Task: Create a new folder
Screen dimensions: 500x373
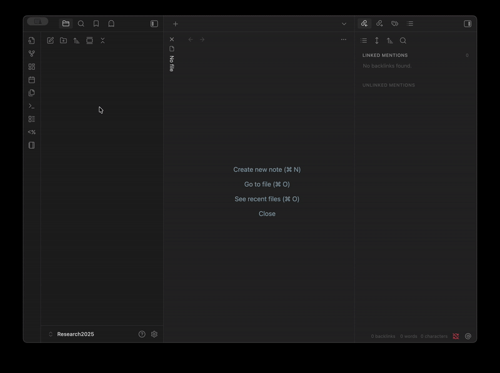Action: click(x=64, y=41)
